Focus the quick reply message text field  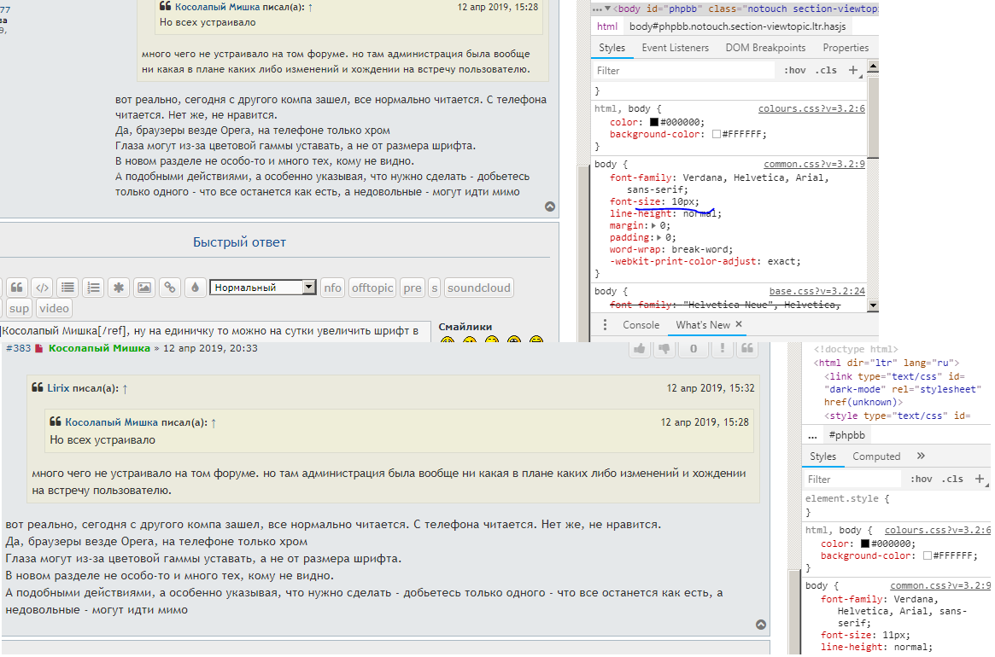[215, 331]
